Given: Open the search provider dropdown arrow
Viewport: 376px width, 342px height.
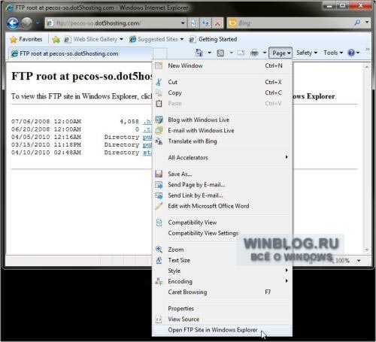Looking at the screenshot, I should coord(367,23).
